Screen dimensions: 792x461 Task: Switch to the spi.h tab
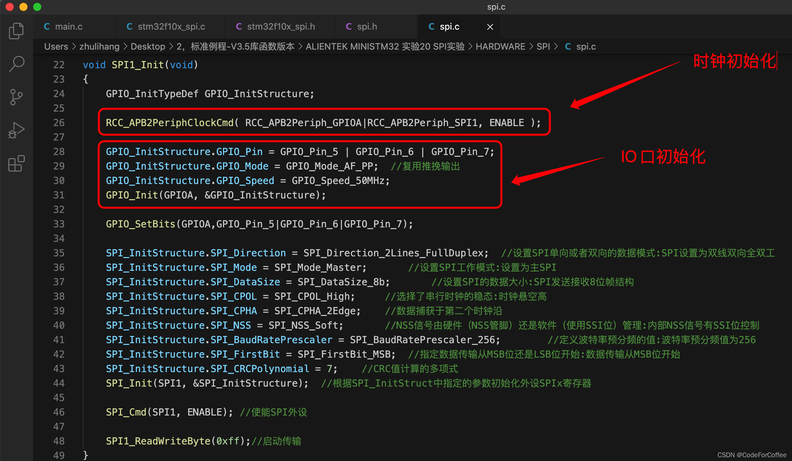pyautogui.click(x=367, y=26)
